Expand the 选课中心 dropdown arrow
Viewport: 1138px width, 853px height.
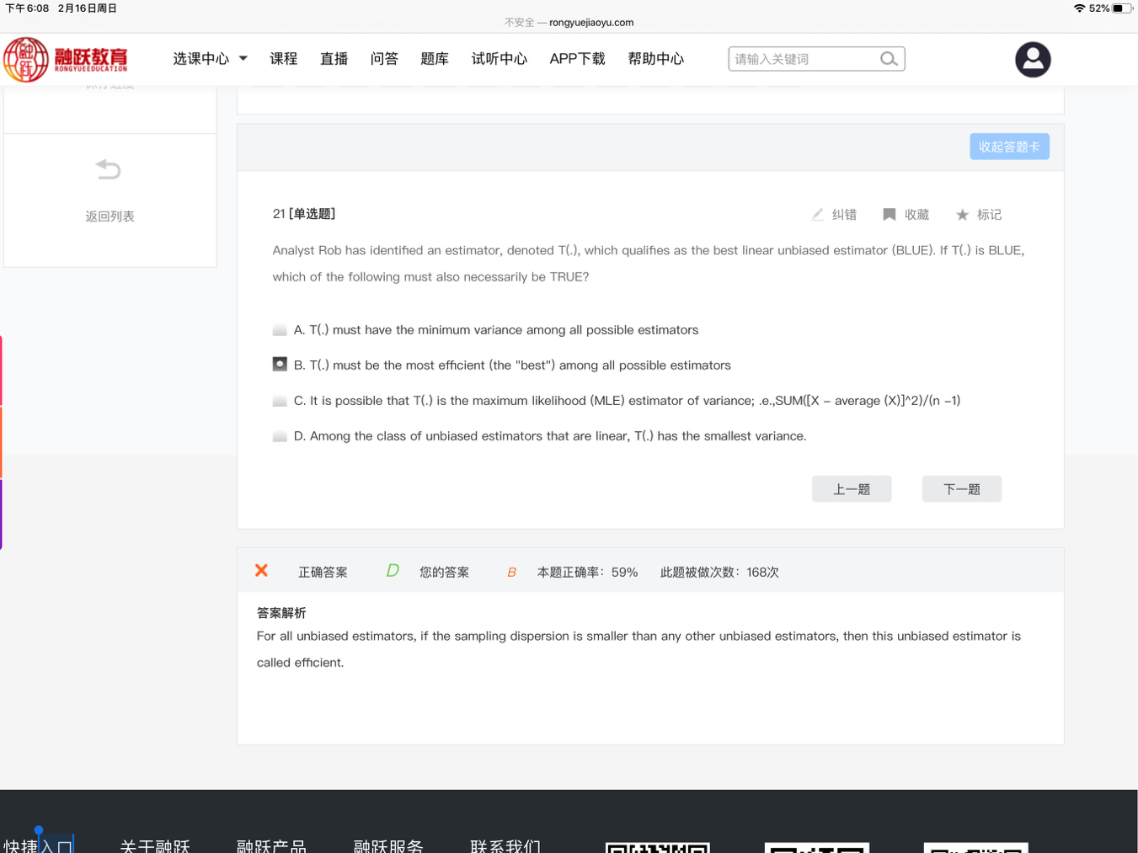[x=243, y=59]
